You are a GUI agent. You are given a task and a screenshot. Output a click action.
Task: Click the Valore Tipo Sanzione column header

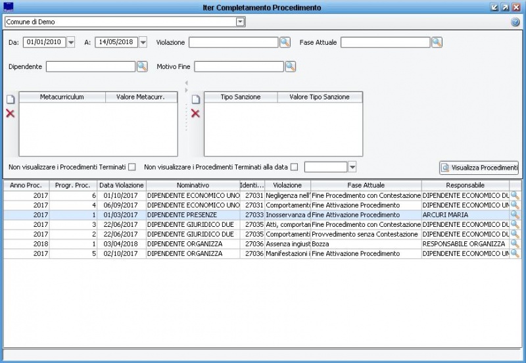(320, 97)
